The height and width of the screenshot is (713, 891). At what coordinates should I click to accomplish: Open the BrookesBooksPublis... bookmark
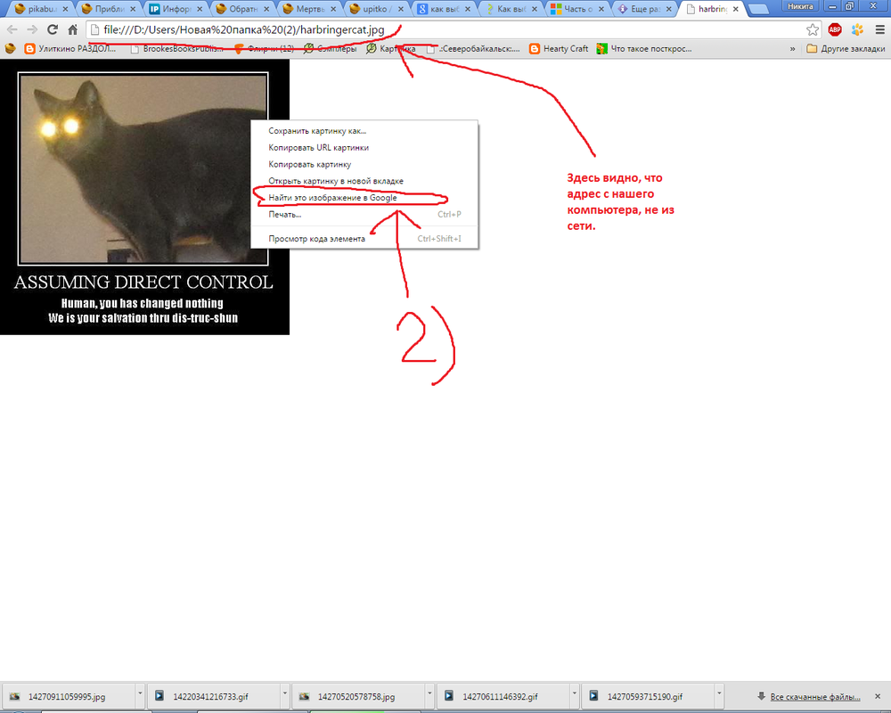click(176, 49)
